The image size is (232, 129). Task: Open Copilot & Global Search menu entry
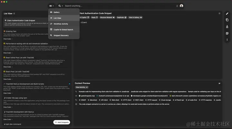(64, 30)
